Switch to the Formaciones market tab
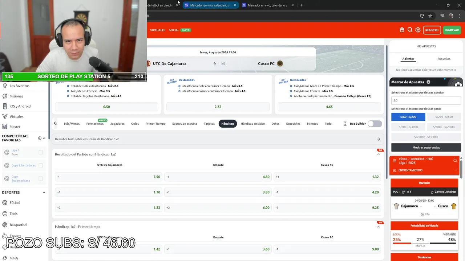The width and height of the screenshot is (465, 261). click(95, 124)
